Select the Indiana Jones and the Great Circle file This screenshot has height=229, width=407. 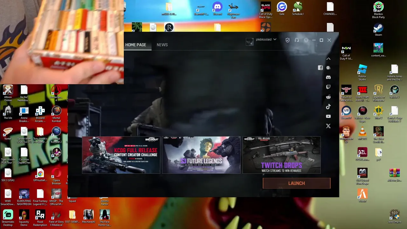pyautogui.click(x=395, y=73)
